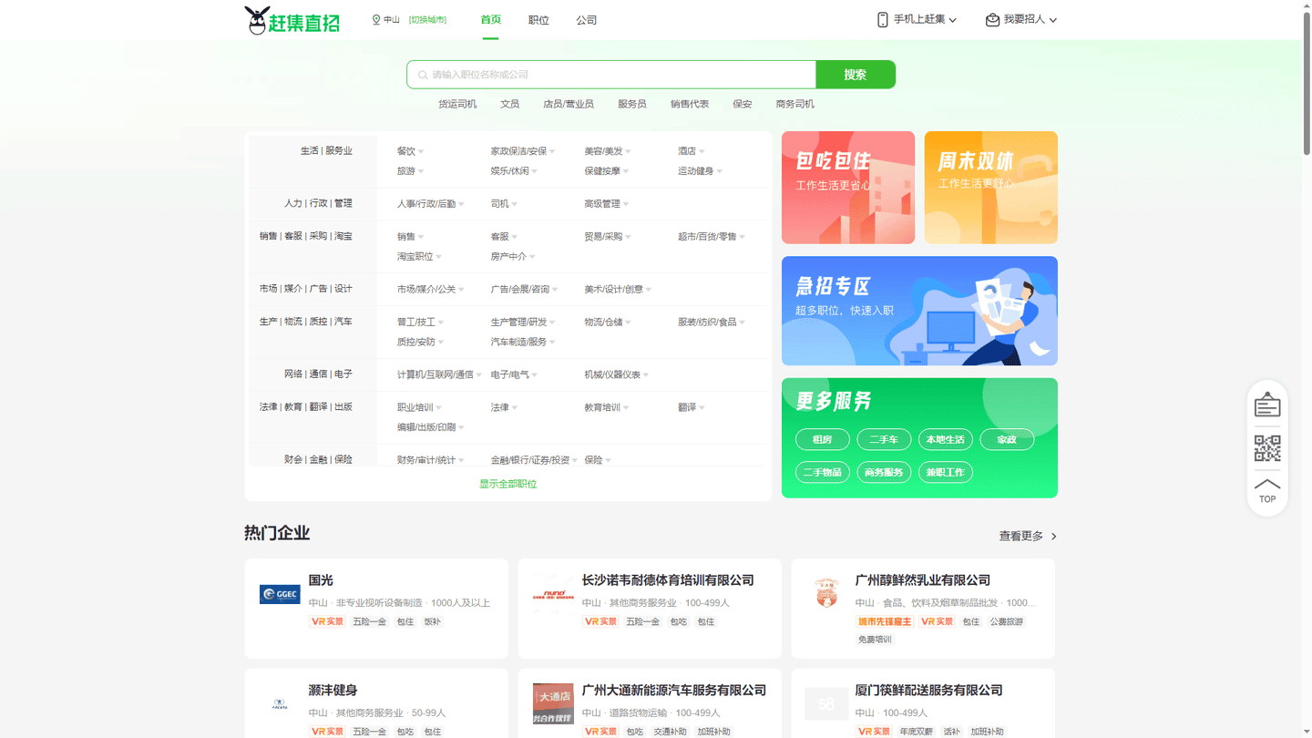This screenshot has width=1312, height=738.
Task: Click the 广州醇鲜然乳业 company logo
Action: click(x=826, y=593)
